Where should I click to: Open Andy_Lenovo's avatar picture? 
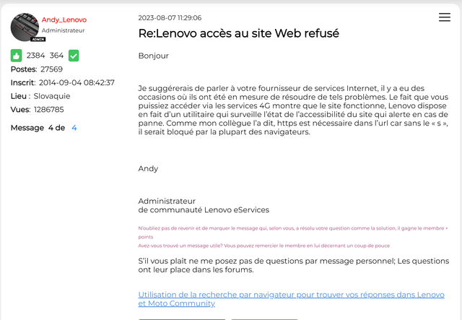pos(25,27)
